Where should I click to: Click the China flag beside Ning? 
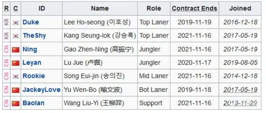click(x=16, y=50)
